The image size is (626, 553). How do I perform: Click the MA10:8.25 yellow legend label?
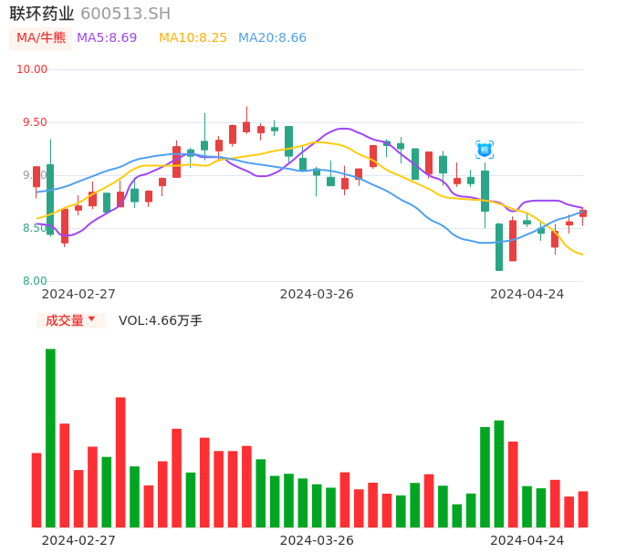193,38
